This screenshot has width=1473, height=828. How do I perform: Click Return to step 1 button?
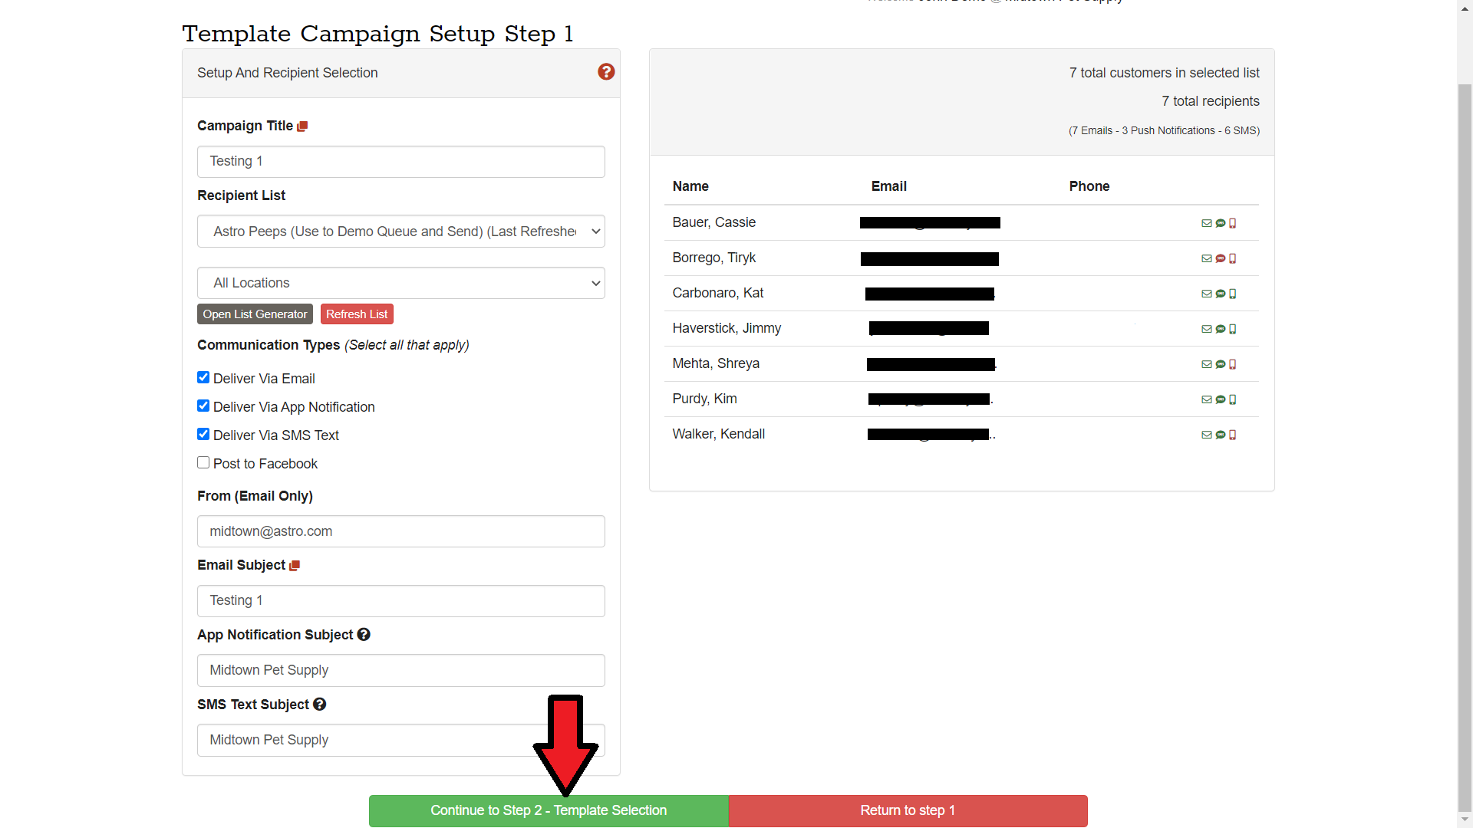pos(908,810)
